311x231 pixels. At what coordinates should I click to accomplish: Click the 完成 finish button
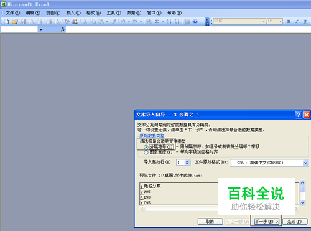click(295, 222)
